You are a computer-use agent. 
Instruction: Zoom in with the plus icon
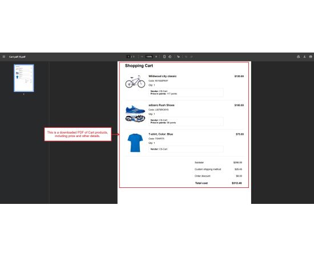click(156, 57)
